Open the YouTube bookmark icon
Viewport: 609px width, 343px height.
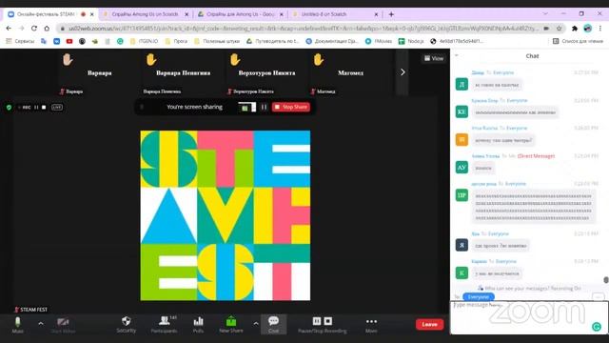pos(69,41)
